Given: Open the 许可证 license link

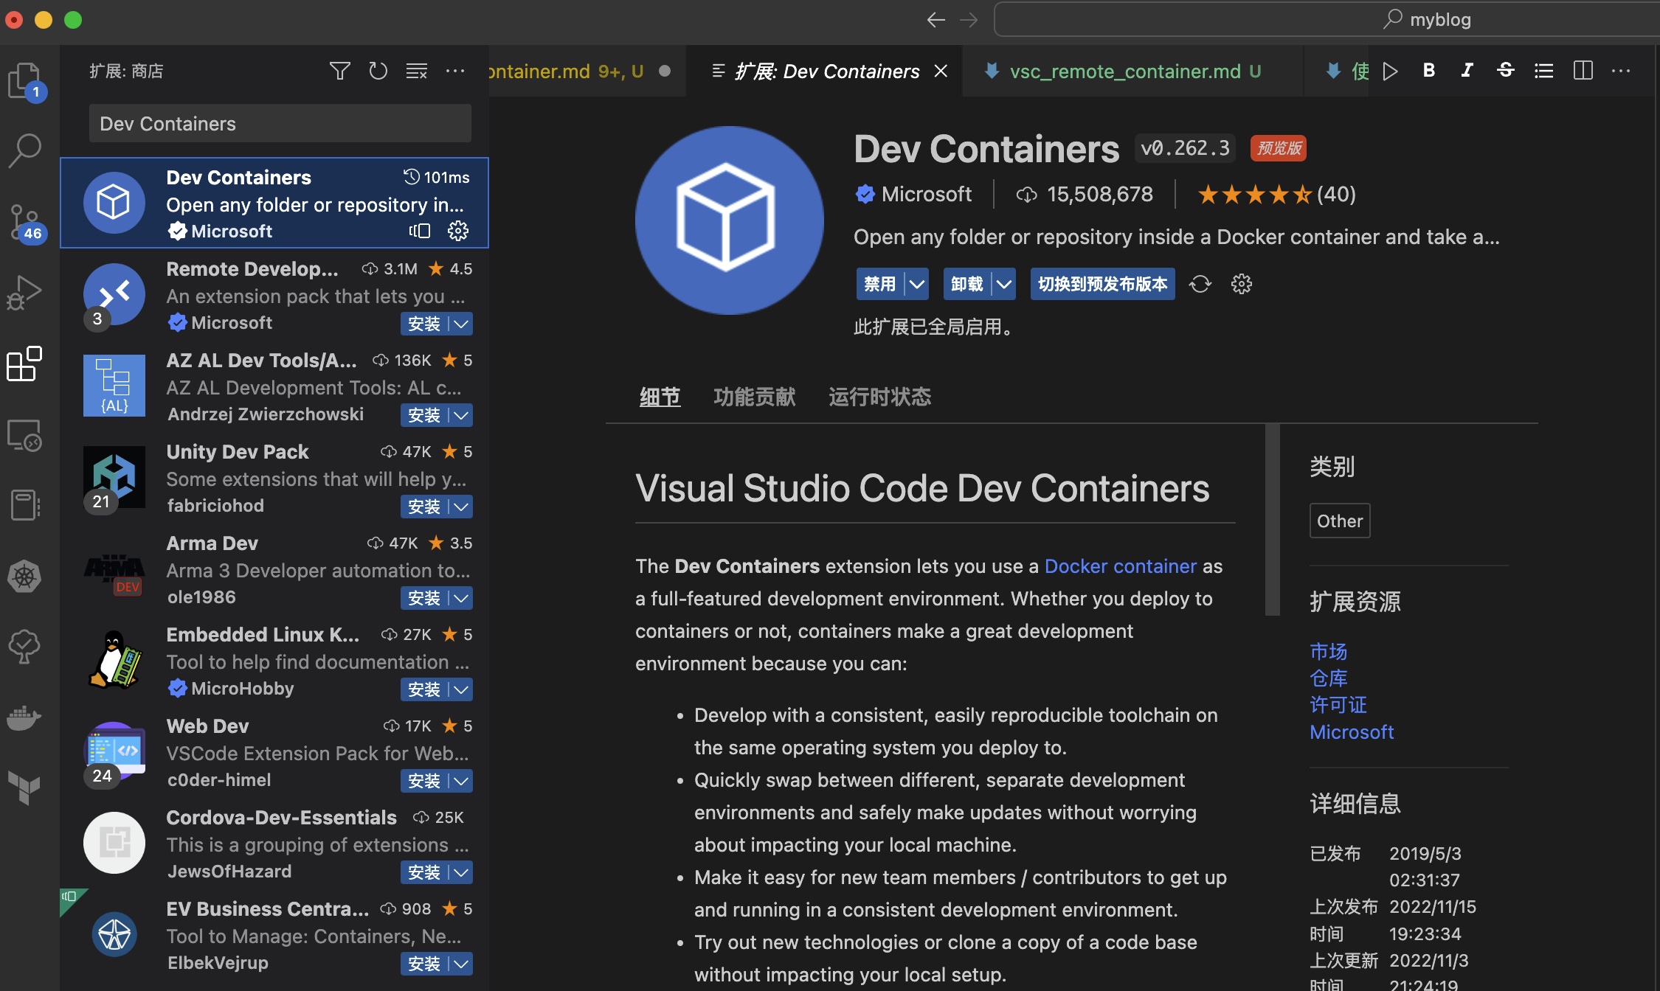Looking at the screenshot, I should coord(1338,704).
